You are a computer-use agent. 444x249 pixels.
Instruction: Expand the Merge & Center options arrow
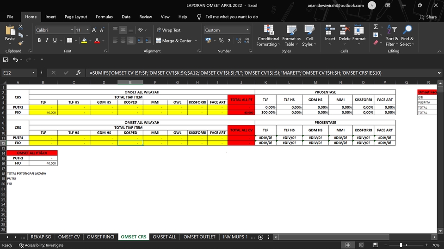click(196, 41)
